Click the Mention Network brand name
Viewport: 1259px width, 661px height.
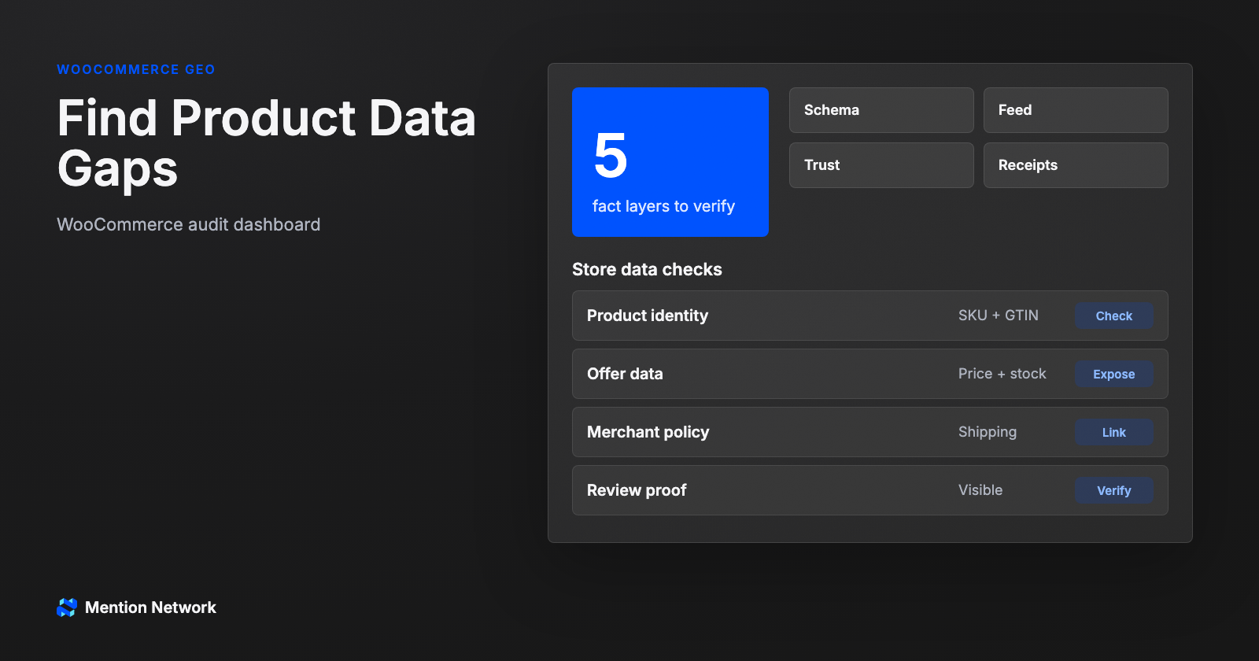point(150,607)
